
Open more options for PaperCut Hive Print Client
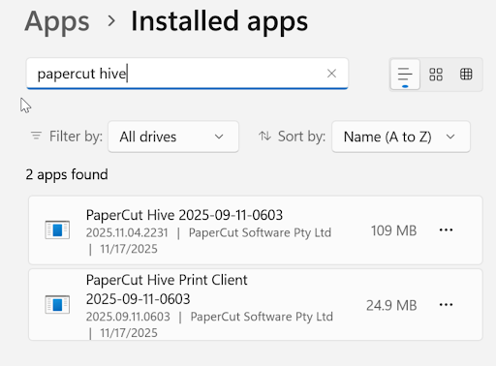[x=446, y=305]
